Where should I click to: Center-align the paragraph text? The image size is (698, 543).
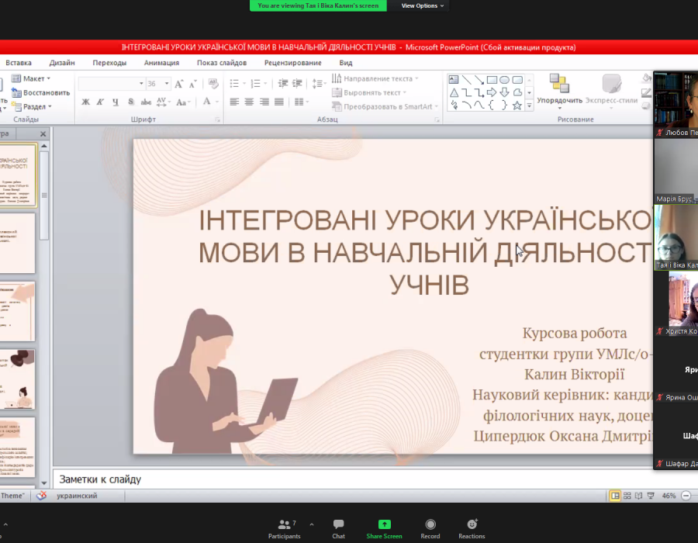pos(249,102)
